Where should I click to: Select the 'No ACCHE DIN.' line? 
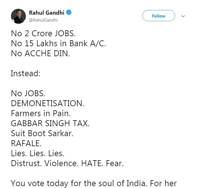coord(41,53)
